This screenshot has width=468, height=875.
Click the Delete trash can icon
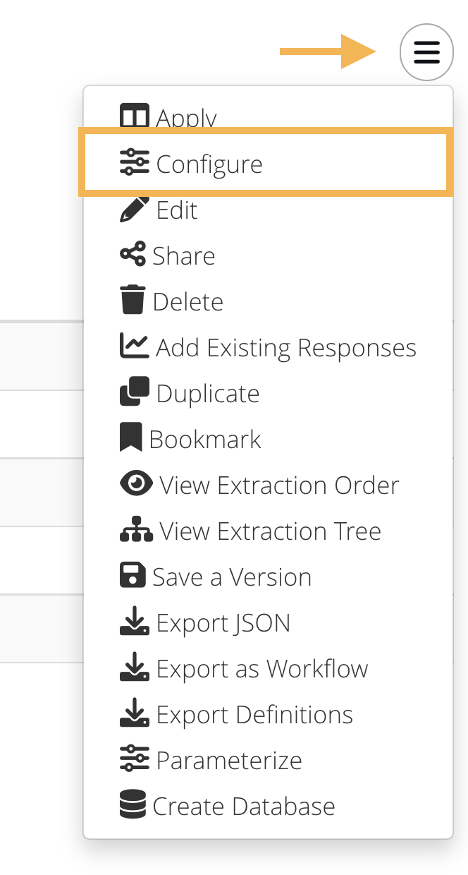click(133, 301)
